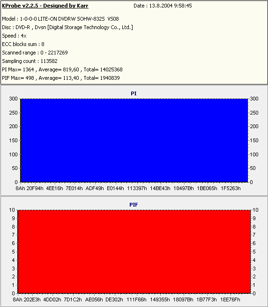Click the '149355h' x-axis label
Screen dimensions: 268x307
pyautogui.click(x=160, y=299)
